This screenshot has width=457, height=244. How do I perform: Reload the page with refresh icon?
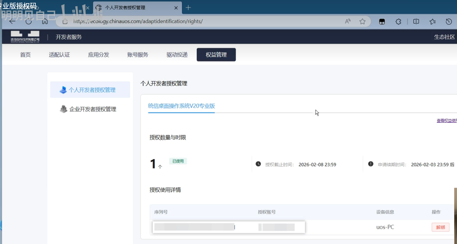[28, 21]
